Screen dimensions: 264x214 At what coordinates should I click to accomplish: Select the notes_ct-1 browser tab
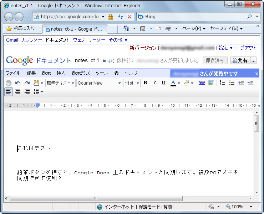click(75, 29)
